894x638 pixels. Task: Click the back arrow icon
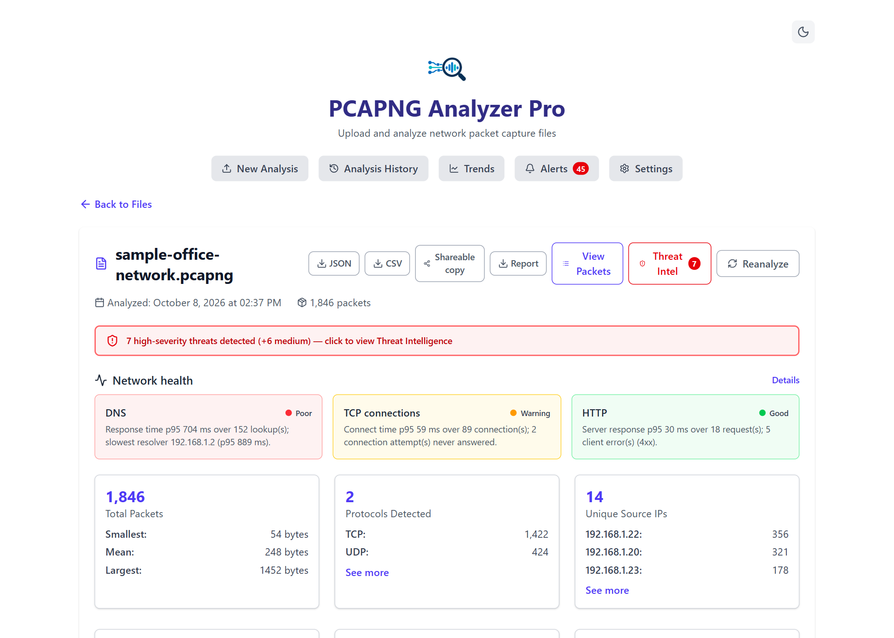pyautogui.click(x=85, y=204)
